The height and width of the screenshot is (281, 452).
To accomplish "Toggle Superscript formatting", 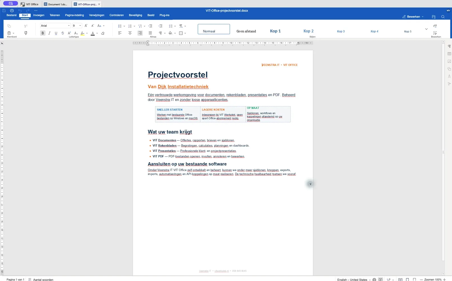I will pyautogui.click(x=69, y=33).
